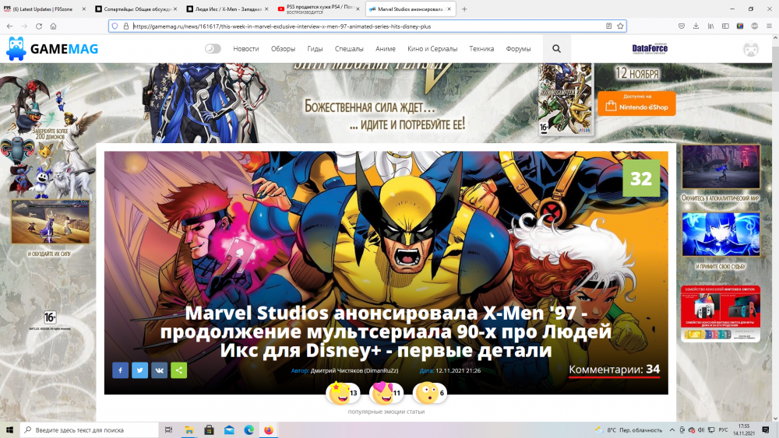
Task: Open the user profile avatar icon
Action: coord(751,49)
